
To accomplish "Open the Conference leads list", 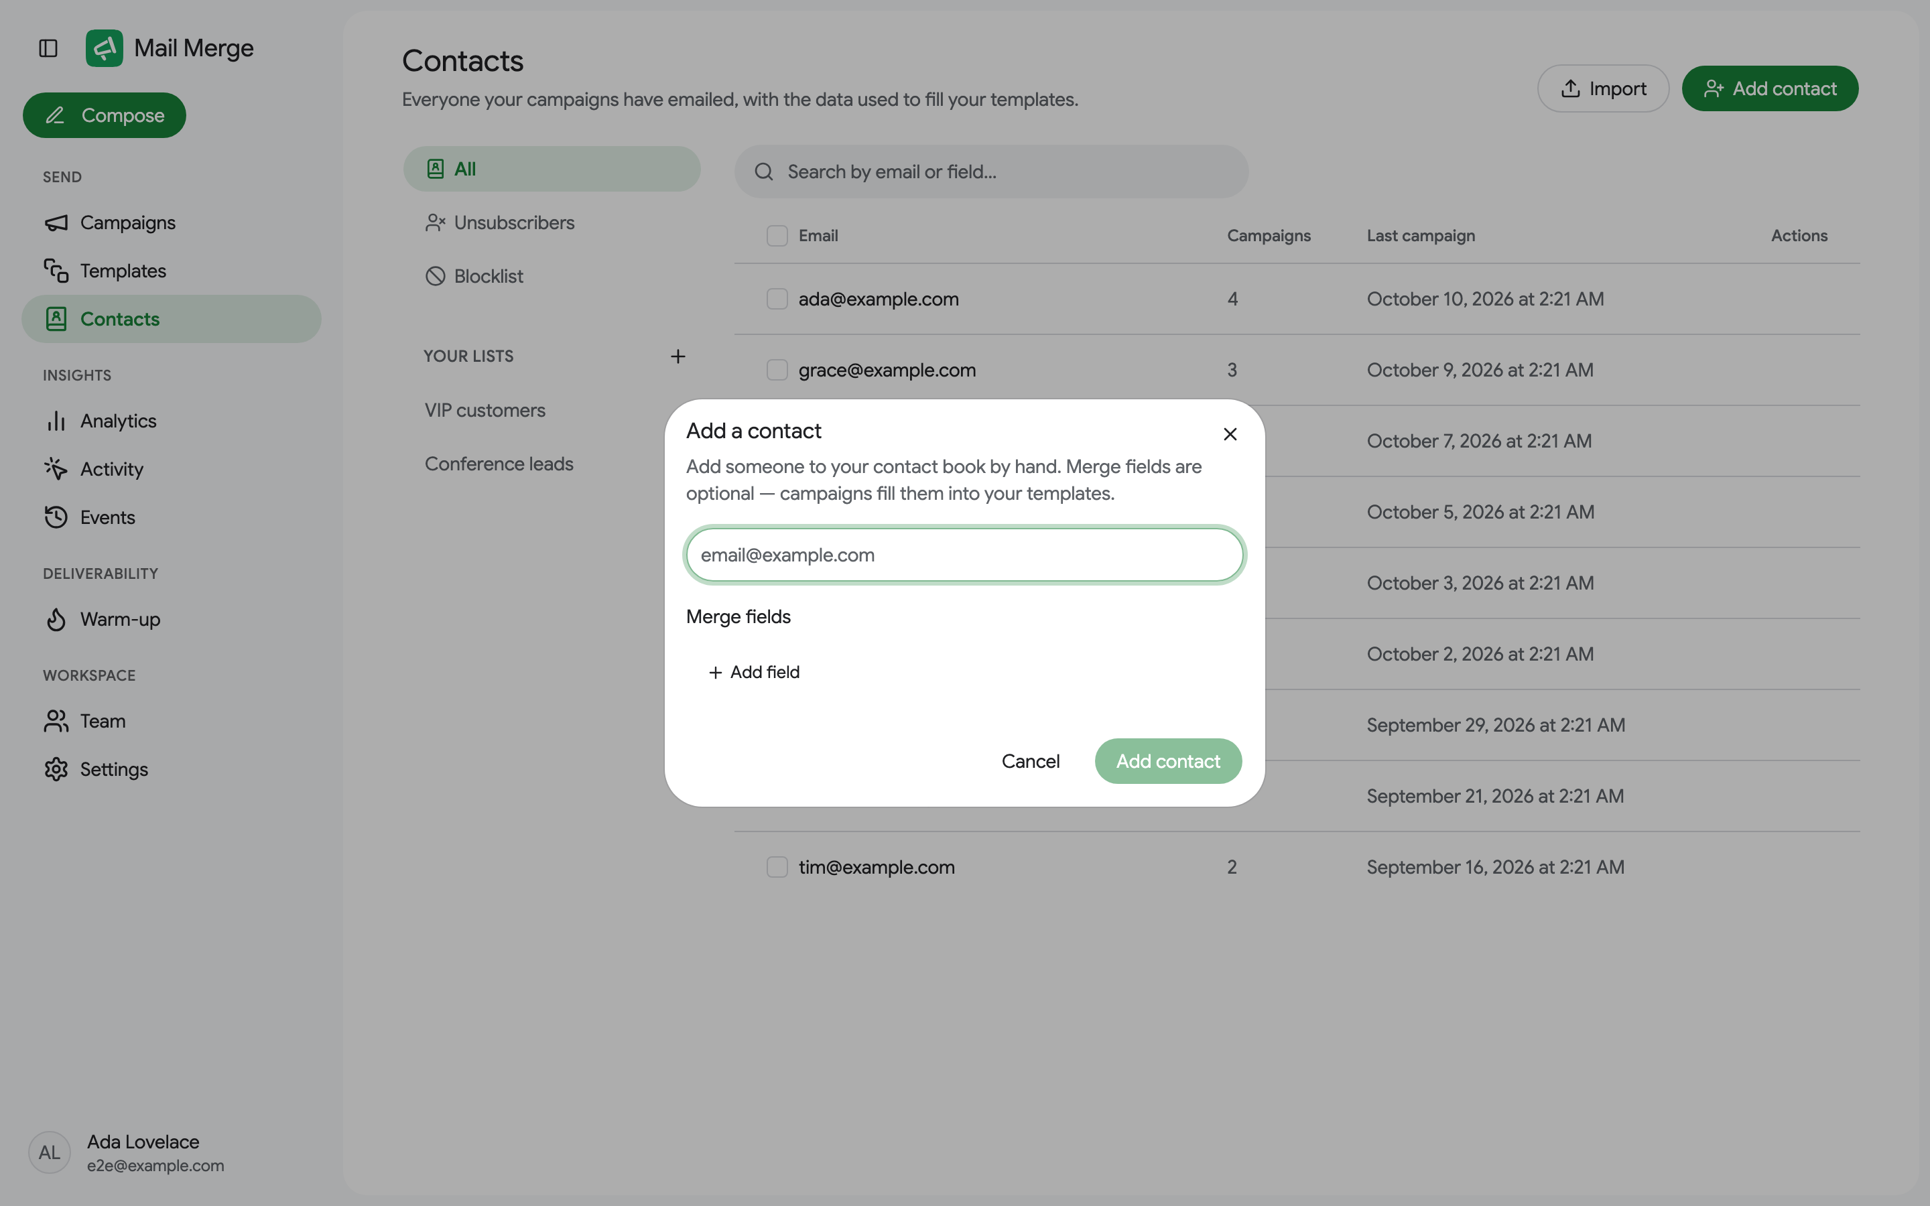I will [x=499, y=464].
